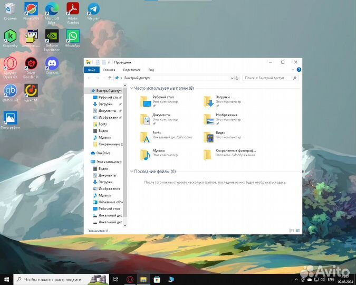This screenshot has width=356, height=285.
Task: Click the WhatsApp desktop icon
Action: click(72, 36)
